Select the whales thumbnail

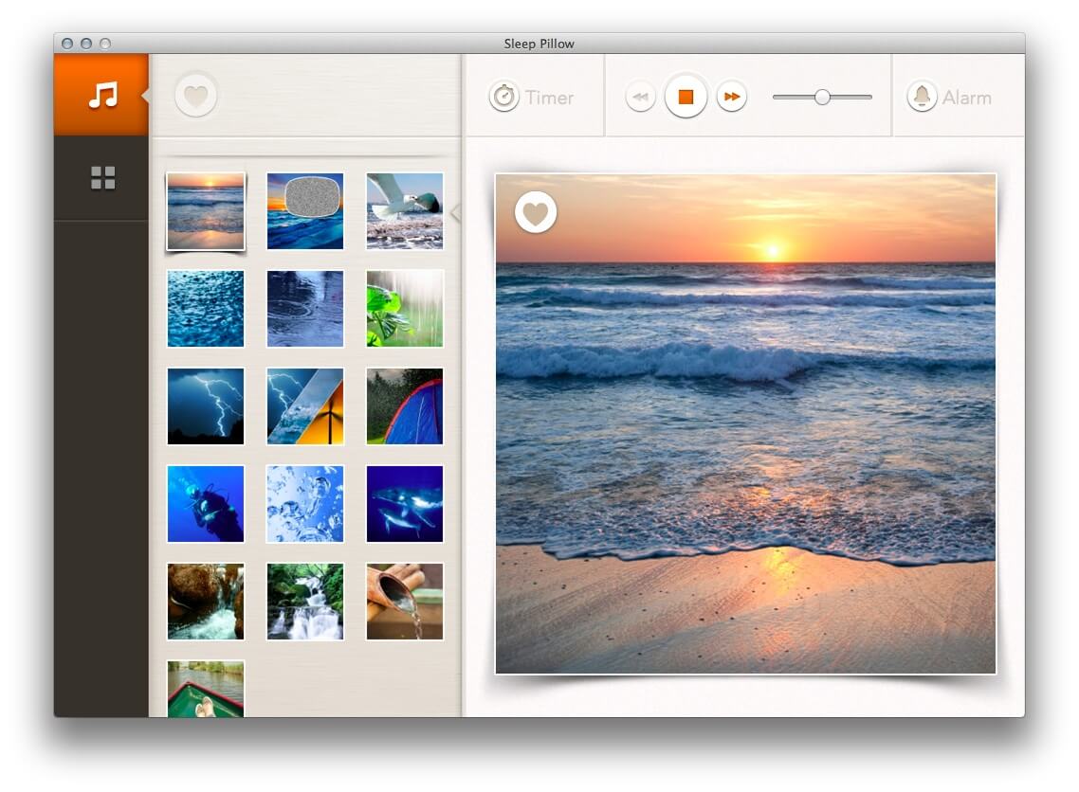coord(405,504)
